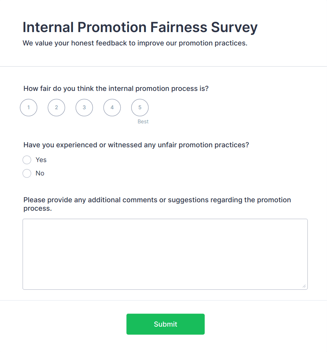327x352 pixels.
Task: Click the divider line above Submit
Action: [163, 301]
